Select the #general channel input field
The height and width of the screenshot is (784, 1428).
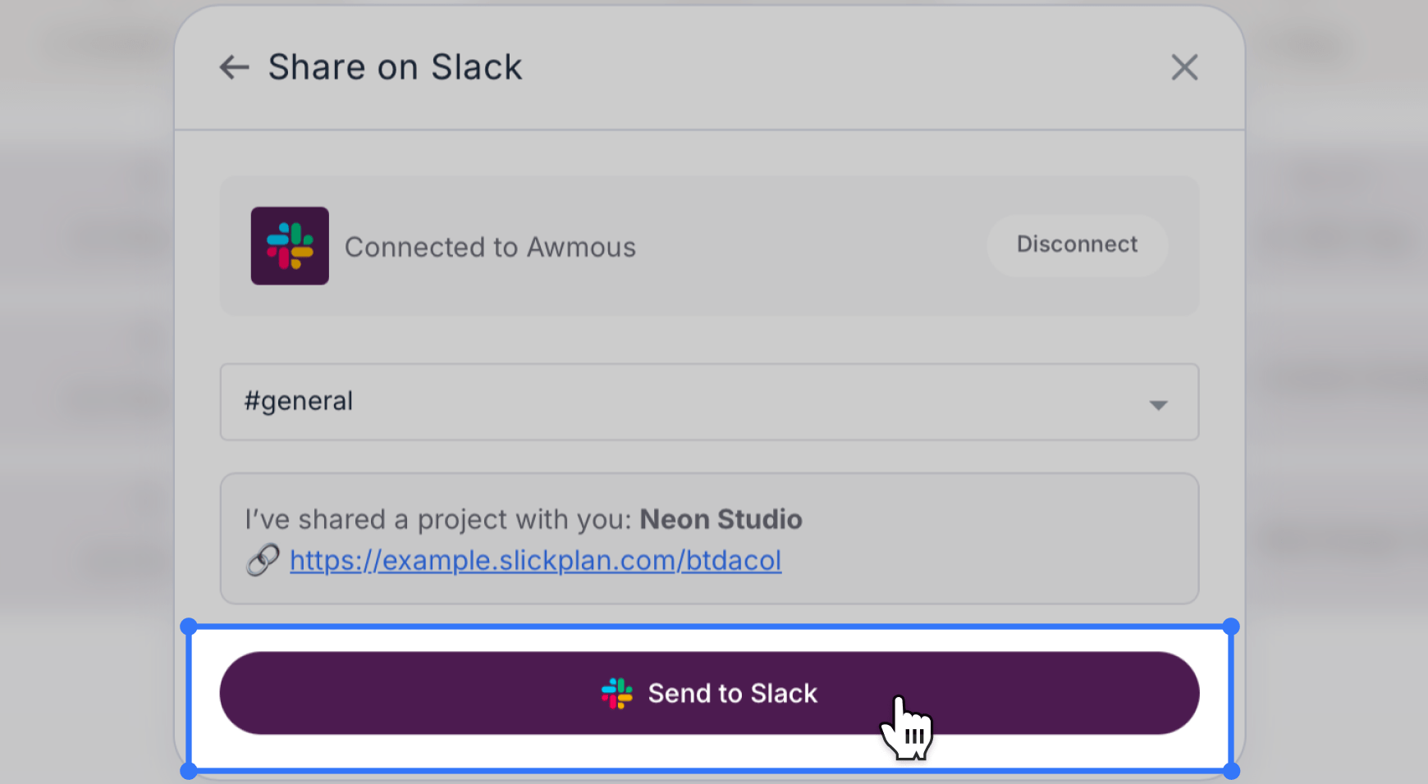(574, 402)
